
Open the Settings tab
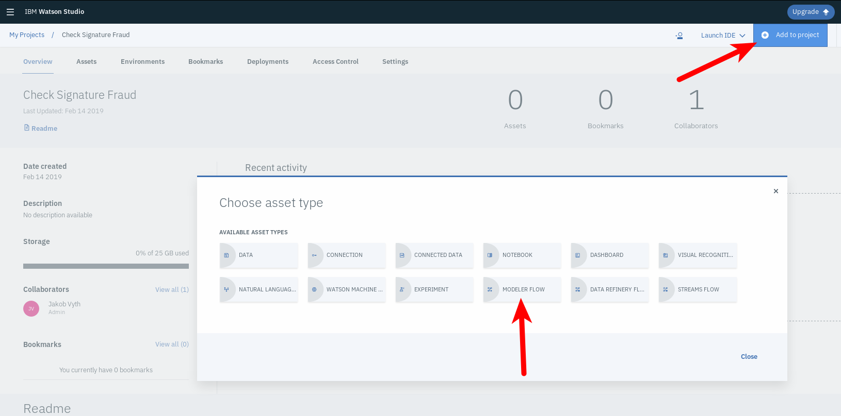click(395, 62)
